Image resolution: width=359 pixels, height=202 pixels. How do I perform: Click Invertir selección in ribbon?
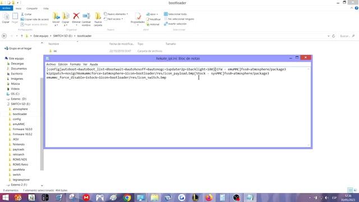click(175, 24)
